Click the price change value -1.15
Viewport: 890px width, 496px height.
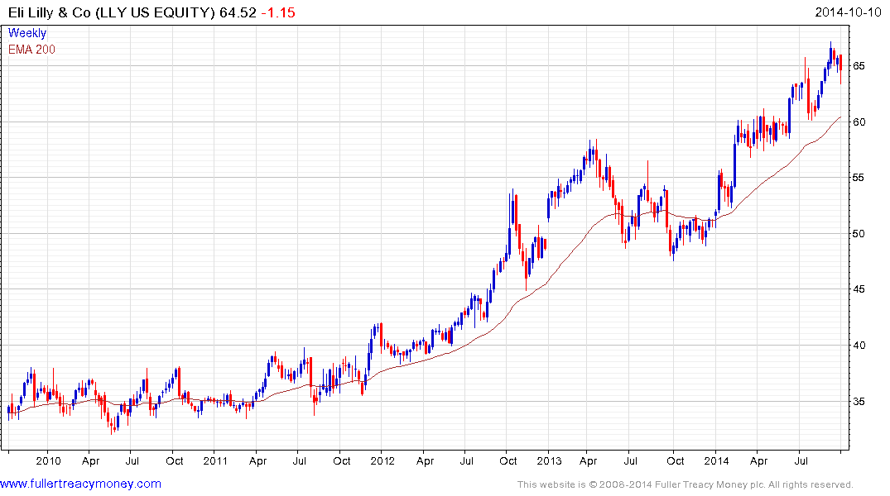278,12
